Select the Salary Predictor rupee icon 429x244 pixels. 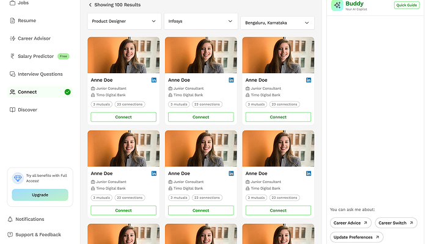point(12,56)
